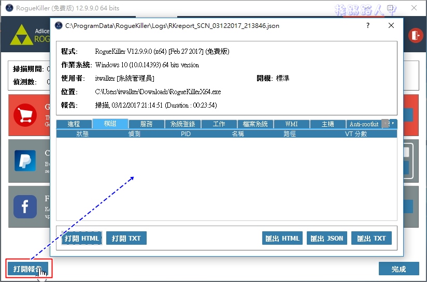Click the Windows 10 operating system text
The width and height of the screenshot is (427, 282).
pos(147,65)
